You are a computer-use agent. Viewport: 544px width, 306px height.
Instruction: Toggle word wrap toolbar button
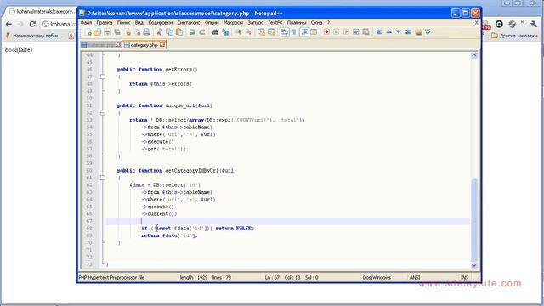[285, 32]
